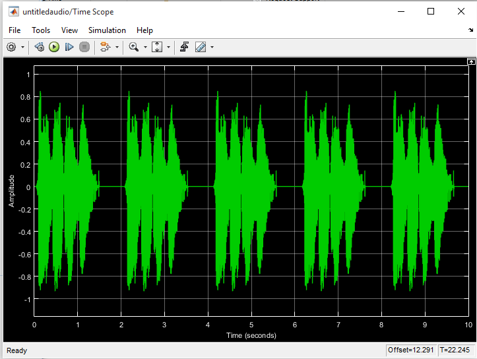Open Configuration Properties gear icon
The image size is (477, 359).
click(x=11, y=47)
